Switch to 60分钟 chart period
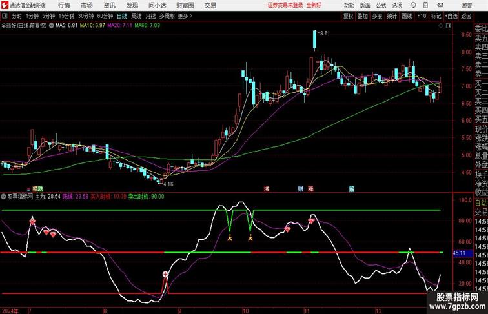Screen dimensions: 488x314 pos(105,16)
